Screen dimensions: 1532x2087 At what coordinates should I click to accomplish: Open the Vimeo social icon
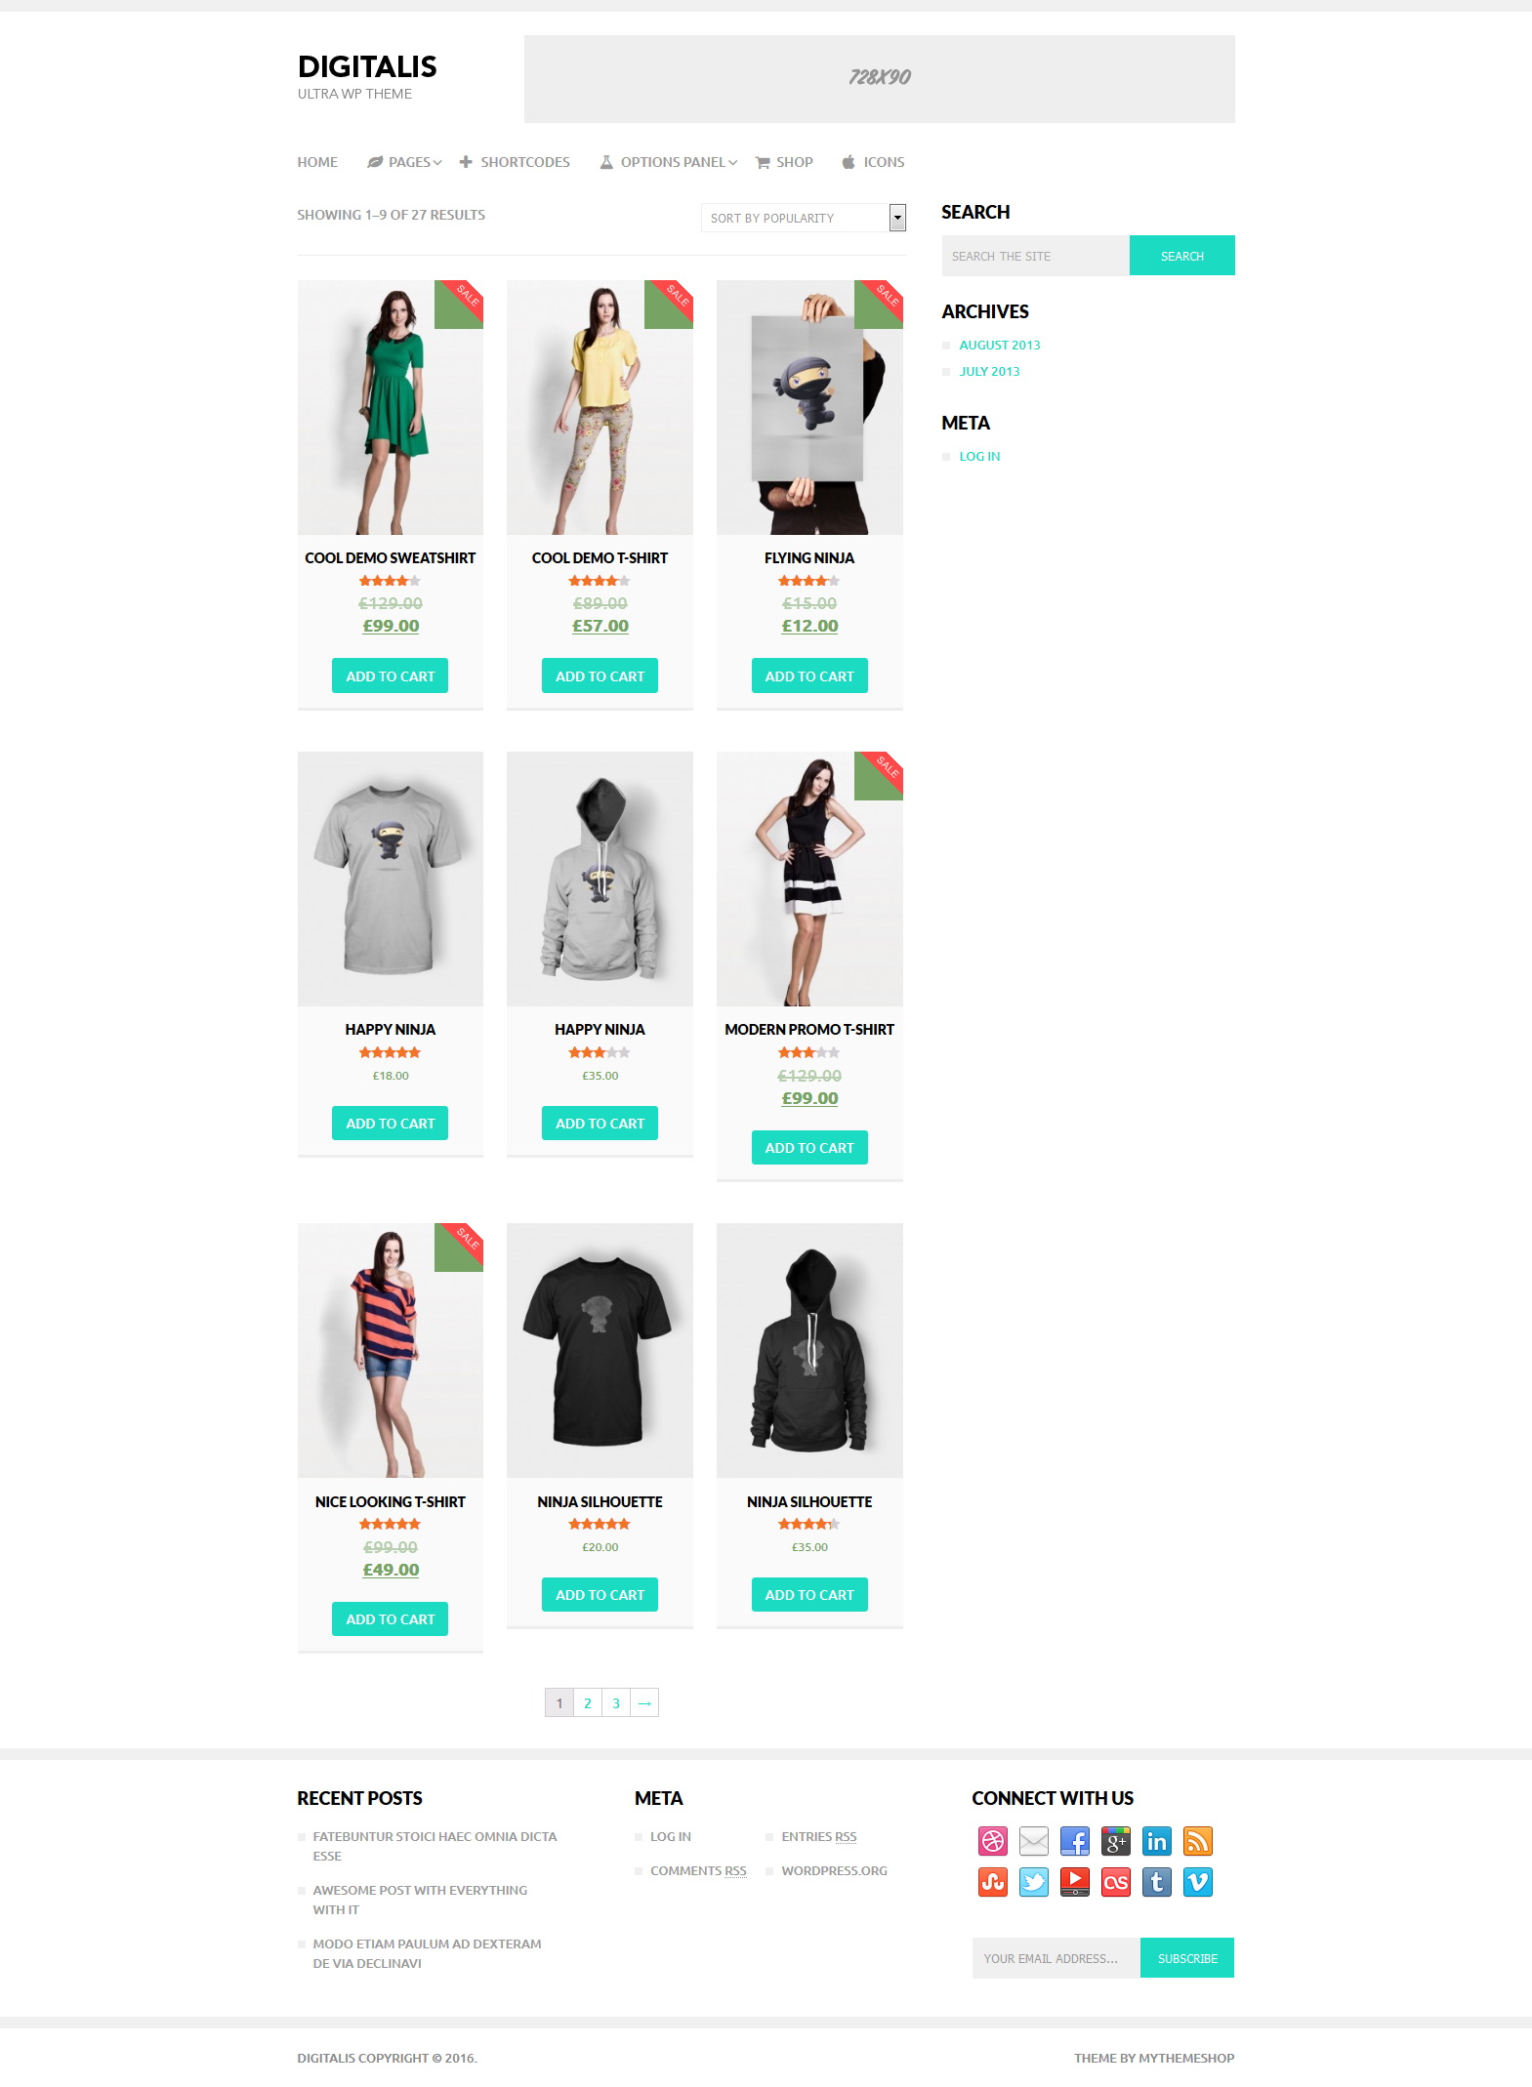[x=1197, y=1882]
